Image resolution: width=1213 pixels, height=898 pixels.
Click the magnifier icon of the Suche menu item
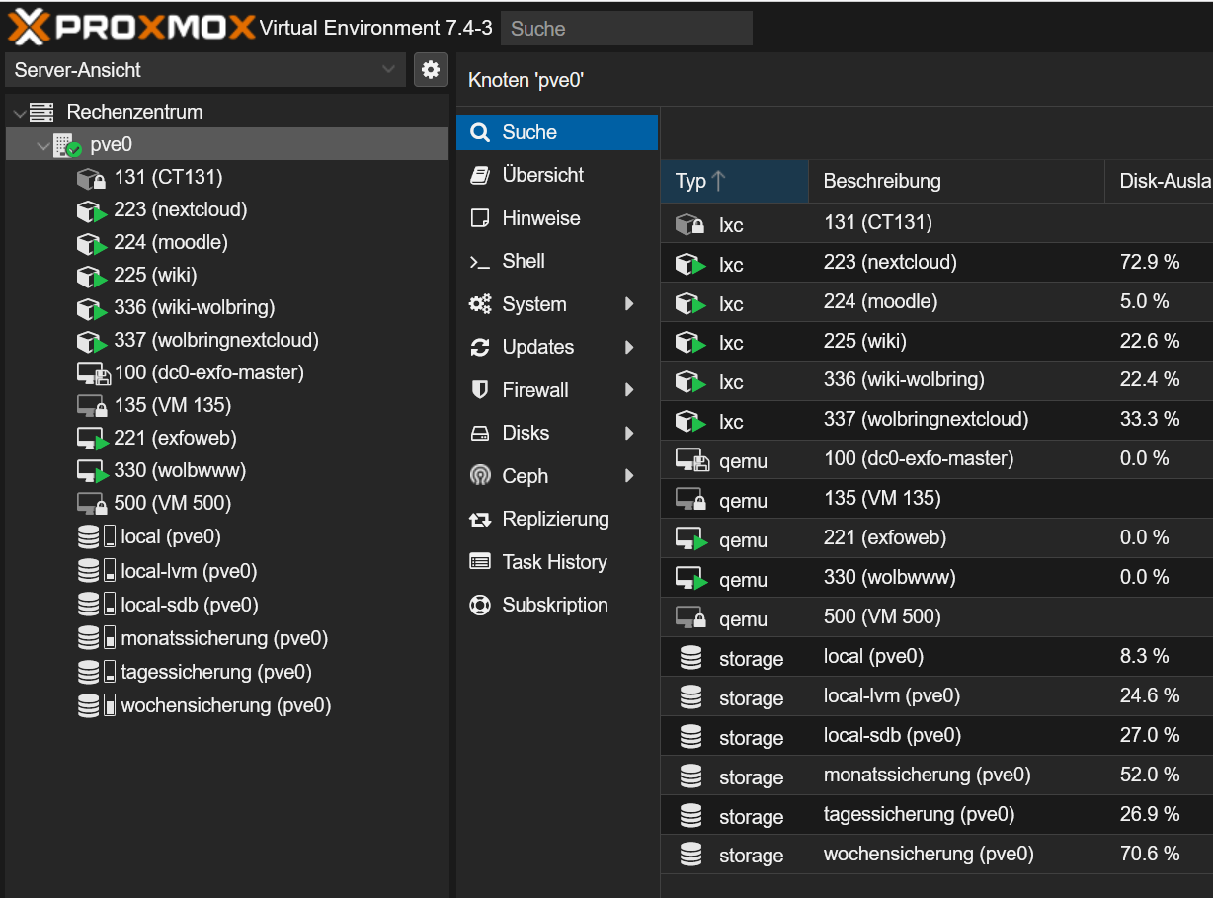[480, 132]
